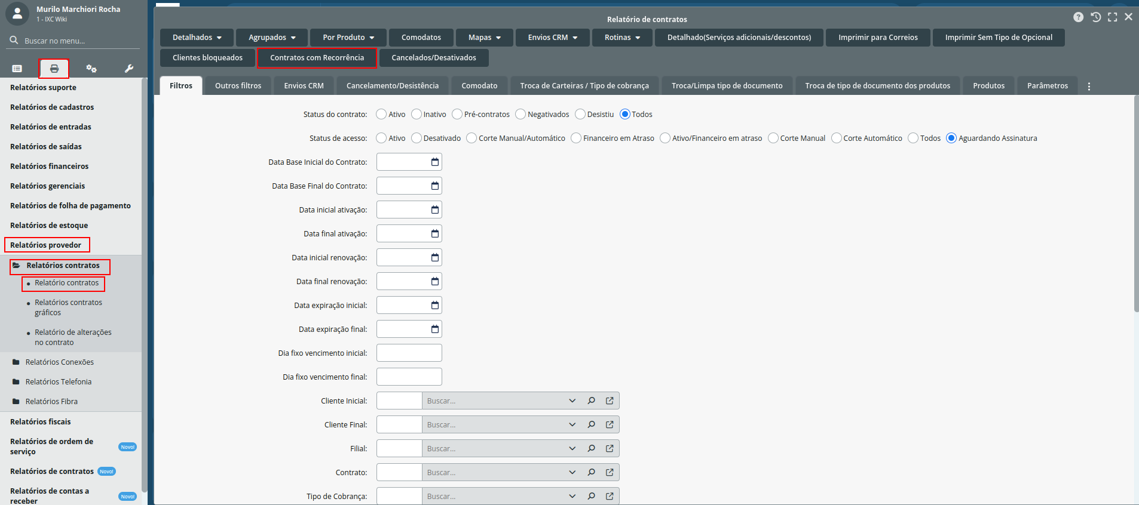Select Negativados contract status

coord(520,114)
